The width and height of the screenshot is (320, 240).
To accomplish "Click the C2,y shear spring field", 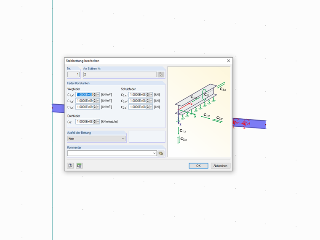I will point(138,101).
